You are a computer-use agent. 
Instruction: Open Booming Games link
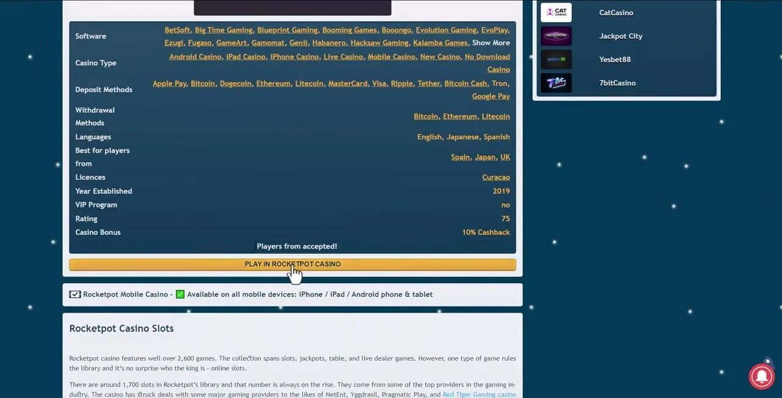349,30
